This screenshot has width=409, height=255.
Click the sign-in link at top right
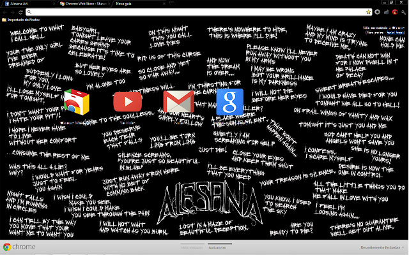(395, 33)
